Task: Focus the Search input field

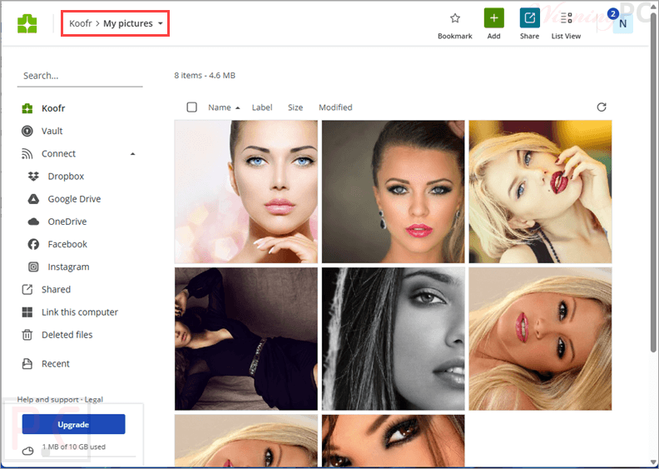Action: tap(80, 76)
